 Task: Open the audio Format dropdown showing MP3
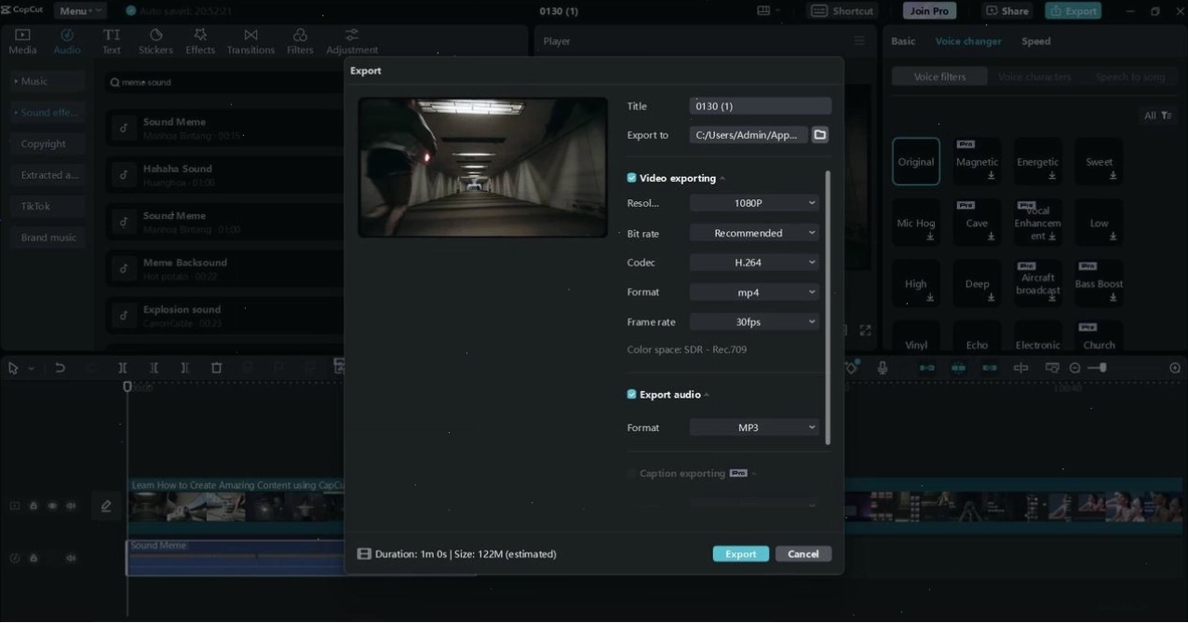pyautogui.click(x=754, y=427)
